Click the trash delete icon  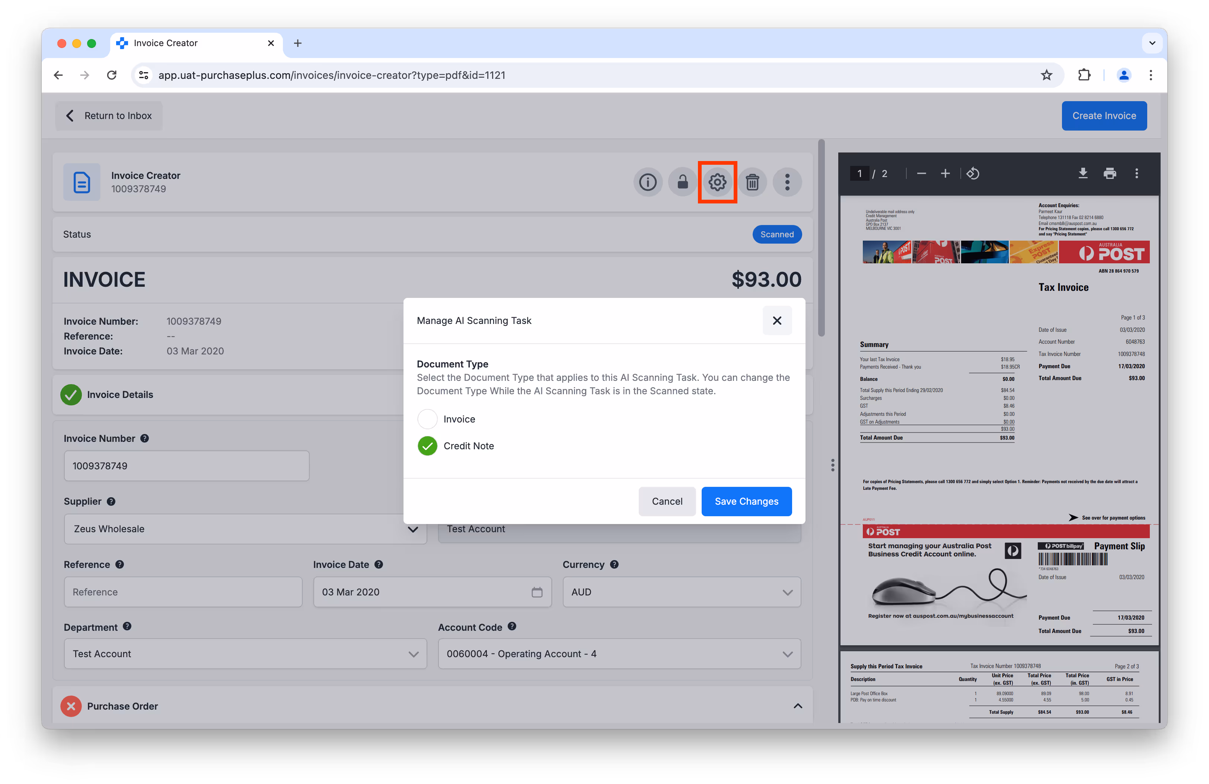pyautogui.click(x=752, y=182)
